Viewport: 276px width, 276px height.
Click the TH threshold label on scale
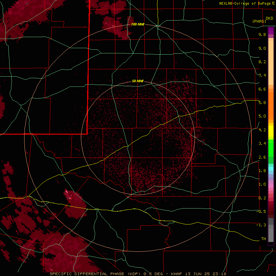click(x=263, y=239)
